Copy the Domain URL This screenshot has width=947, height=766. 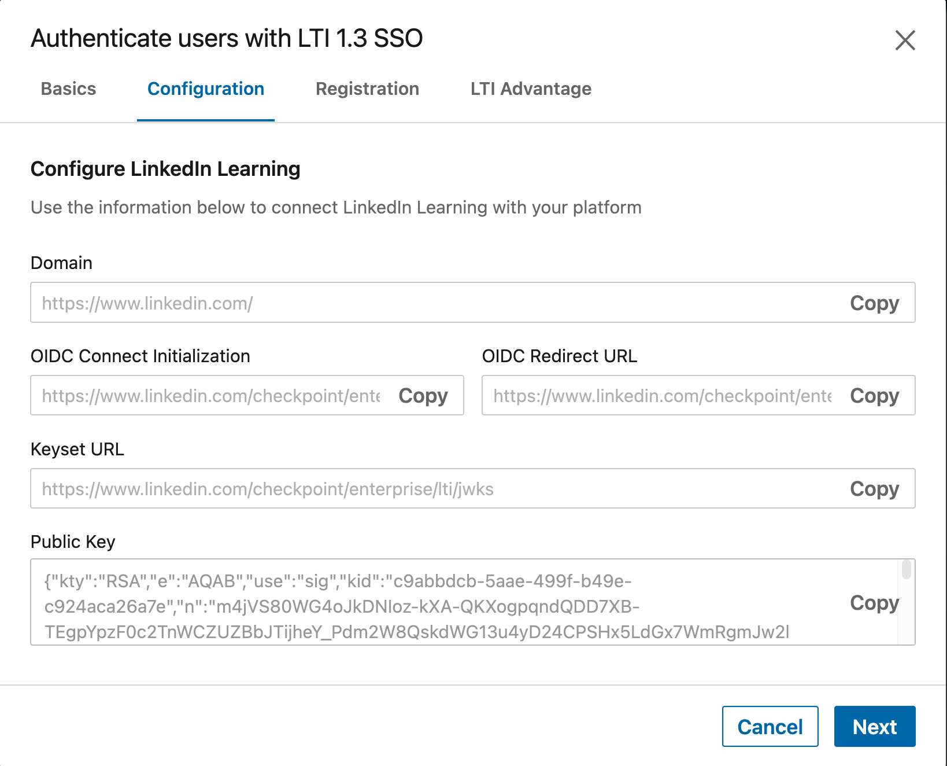tap(874, 303)
